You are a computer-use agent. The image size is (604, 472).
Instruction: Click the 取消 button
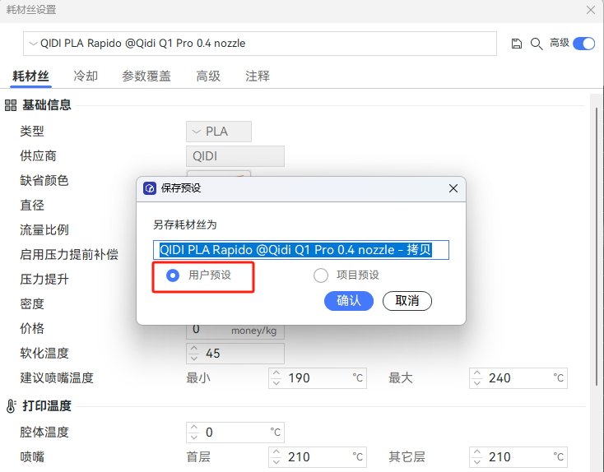pyautogui.click(x=407, y=301)
